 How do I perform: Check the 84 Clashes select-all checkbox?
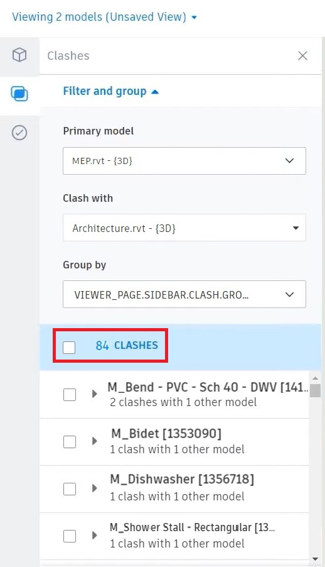tap(69, 348)
